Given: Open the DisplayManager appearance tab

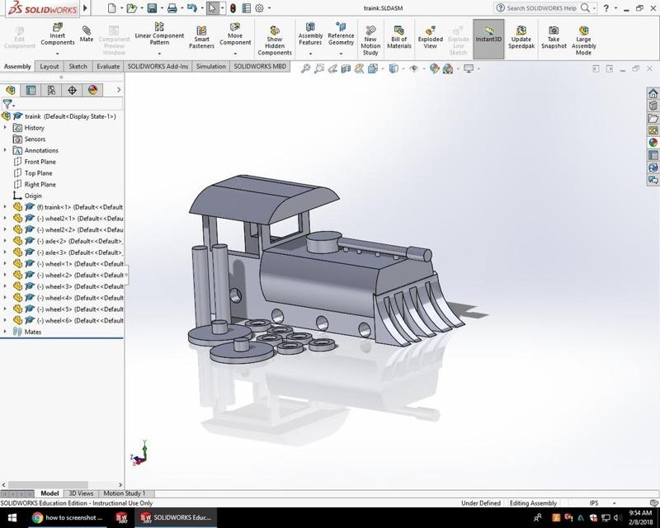Looking at the screenshot, I should point(92,90).
